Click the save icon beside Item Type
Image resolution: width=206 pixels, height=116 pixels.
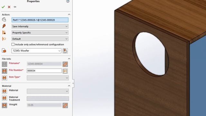point(5,78)
